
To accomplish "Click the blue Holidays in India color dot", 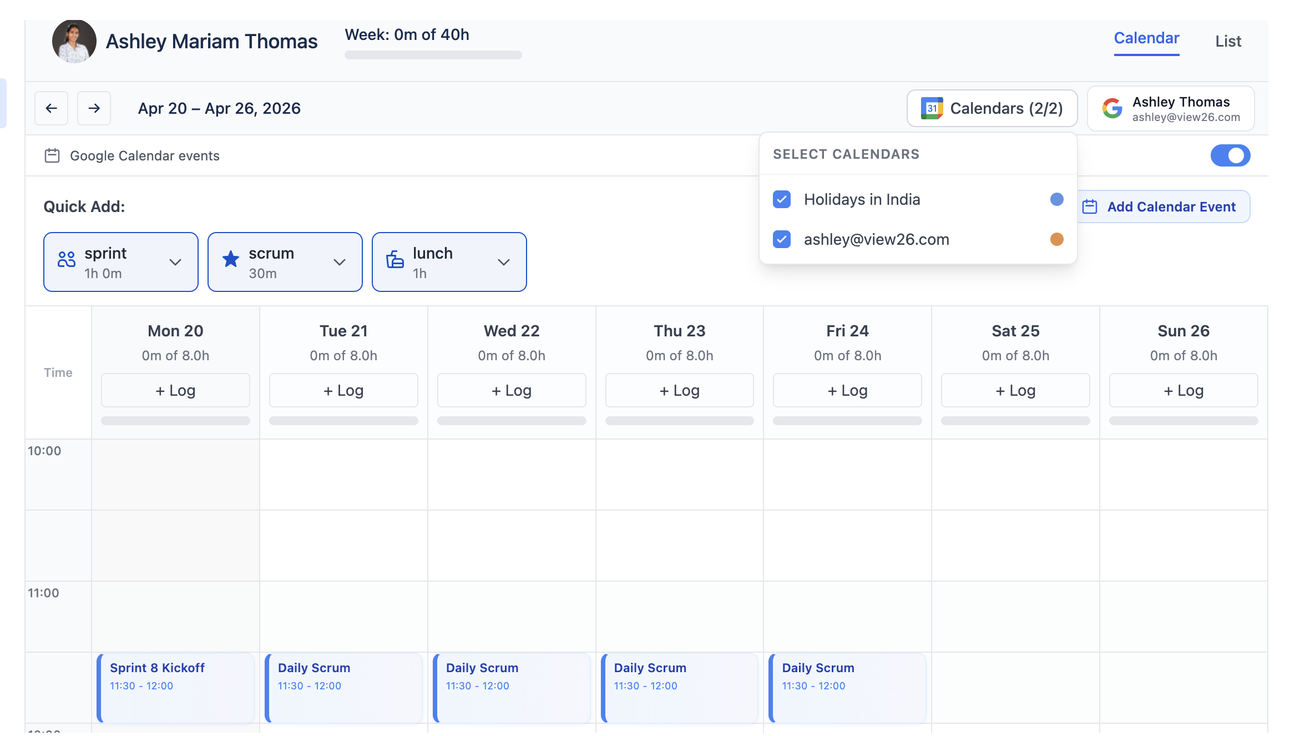I will pos(1056,199).
